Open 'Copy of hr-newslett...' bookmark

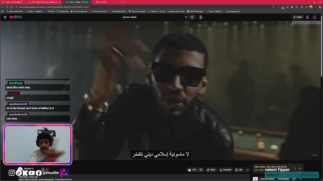[137, 11]
